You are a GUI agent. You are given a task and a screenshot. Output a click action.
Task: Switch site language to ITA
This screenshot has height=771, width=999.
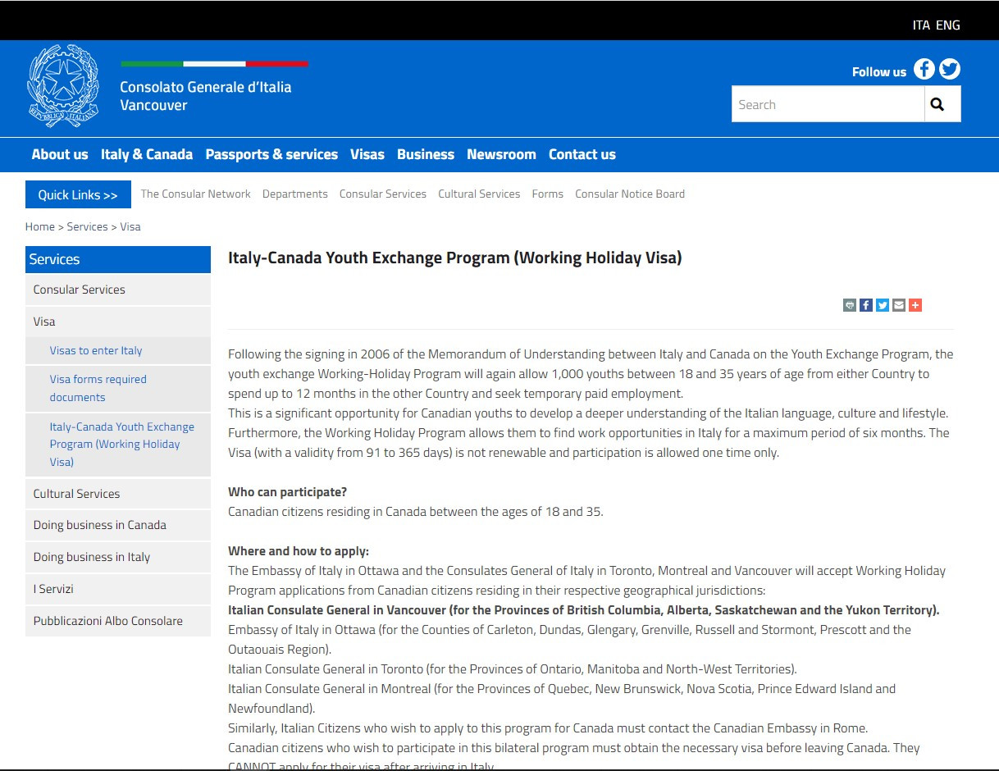921,25
